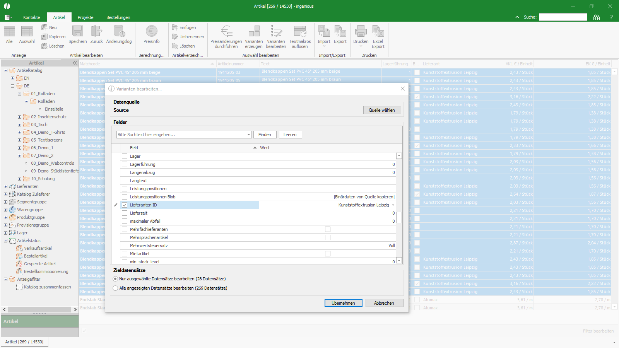Check the Langtext field checkbox

pos(125,181)
